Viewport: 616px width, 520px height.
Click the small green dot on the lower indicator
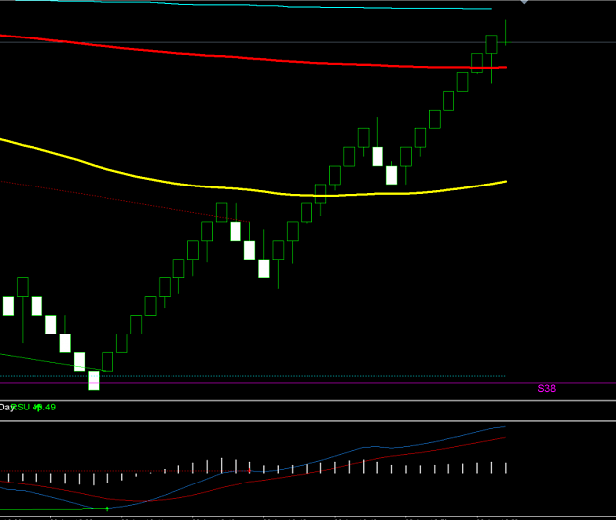click(107, 509)
